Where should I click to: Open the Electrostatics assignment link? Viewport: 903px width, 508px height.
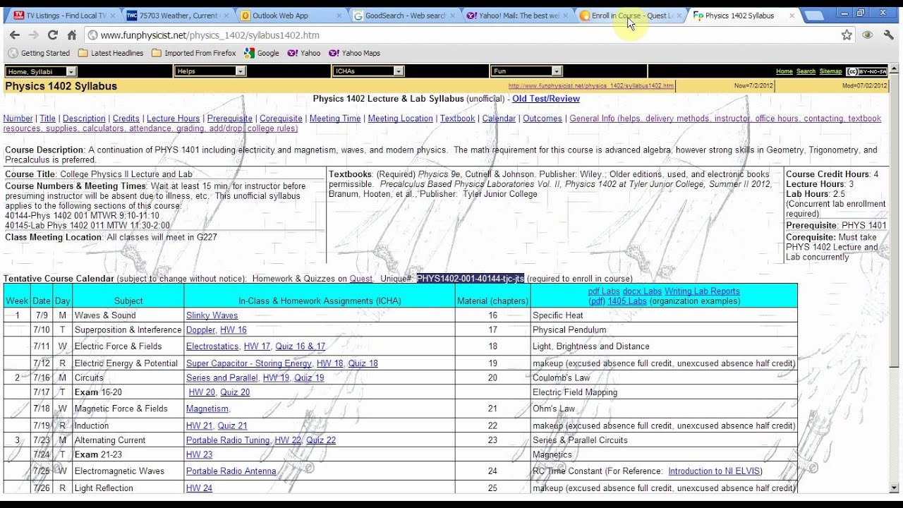212,346
